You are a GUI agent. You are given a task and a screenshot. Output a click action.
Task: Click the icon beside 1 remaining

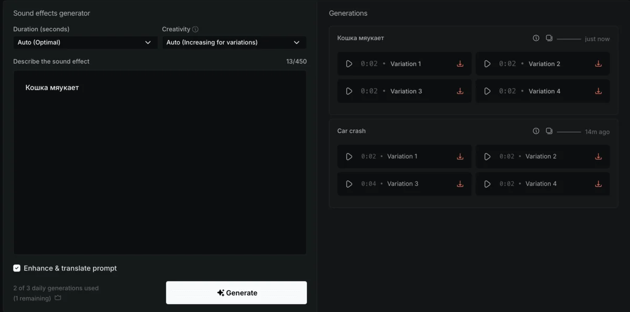point(58,298)
